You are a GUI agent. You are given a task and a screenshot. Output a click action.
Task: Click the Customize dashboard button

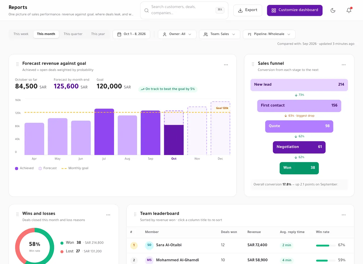[x=295, y=10]
